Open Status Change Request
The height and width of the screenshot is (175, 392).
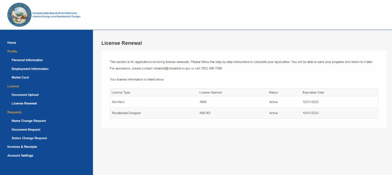click(x=29, y=138)
